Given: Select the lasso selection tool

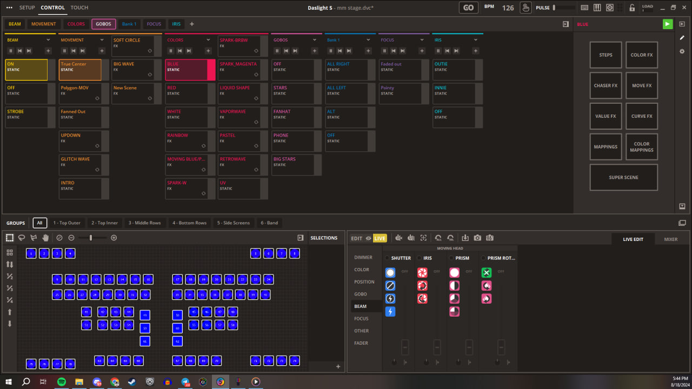Looking at the screenshot, I should (22, 238).
